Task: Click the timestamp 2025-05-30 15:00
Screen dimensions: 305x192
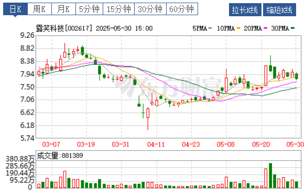Action: [124, 29]
